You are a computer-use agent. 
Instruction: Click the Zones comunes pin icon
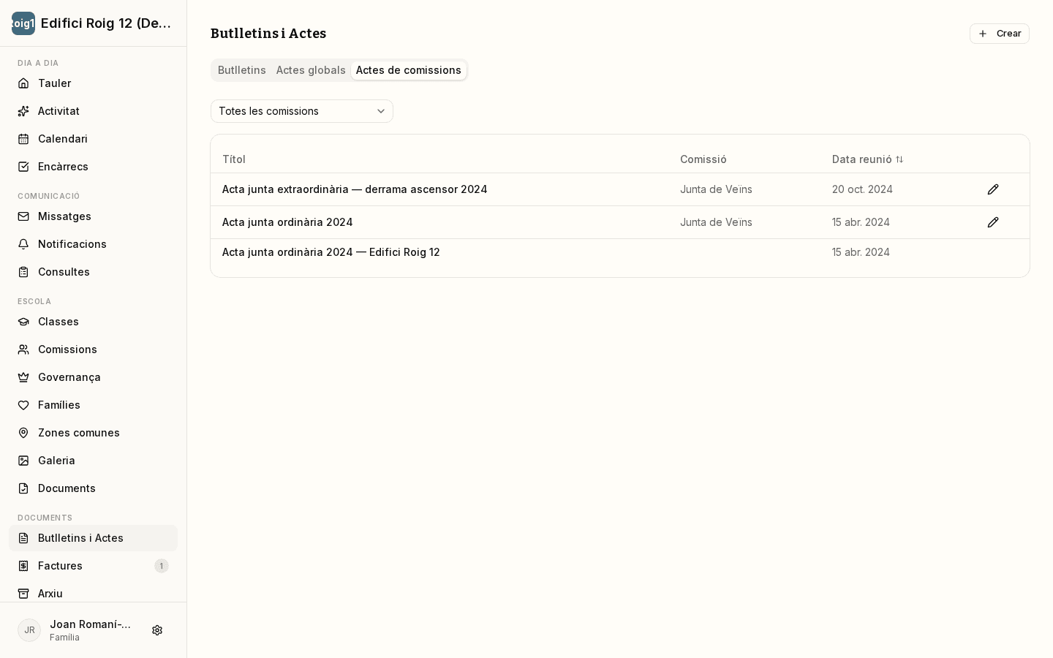[x=23, y=433]
